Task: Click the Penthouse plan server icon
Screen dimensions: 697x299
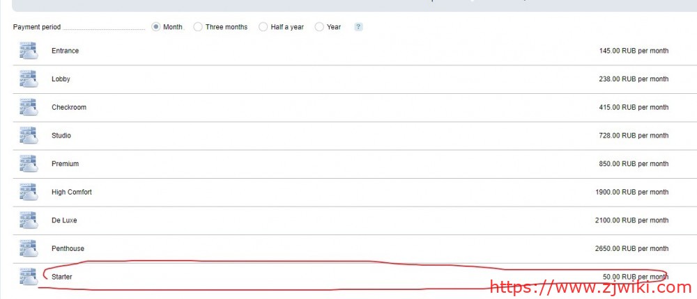Action: tap(28, 248)
